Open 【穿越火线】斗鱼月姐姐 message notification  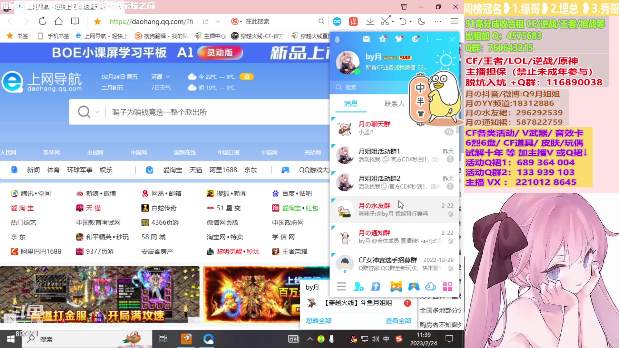tap(359, 303)
